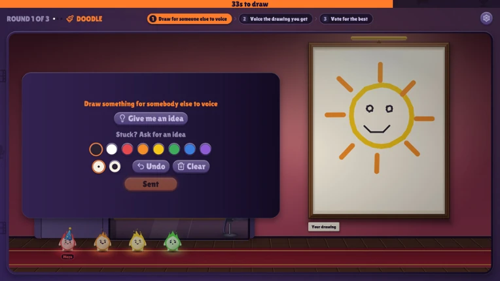
Task: Click the Sent button
Action: (x=151, y=184)
